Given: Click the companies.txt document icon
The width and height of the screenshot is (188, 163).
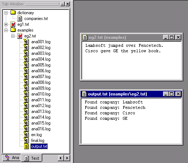Looking at the screenshot, I should point(20,19).
